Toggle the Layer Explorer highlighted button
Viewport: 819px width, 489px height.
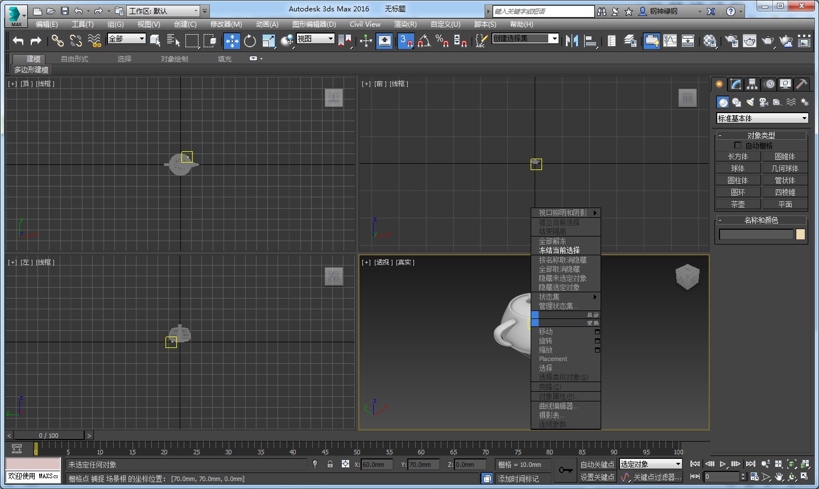tap(652, 40)
